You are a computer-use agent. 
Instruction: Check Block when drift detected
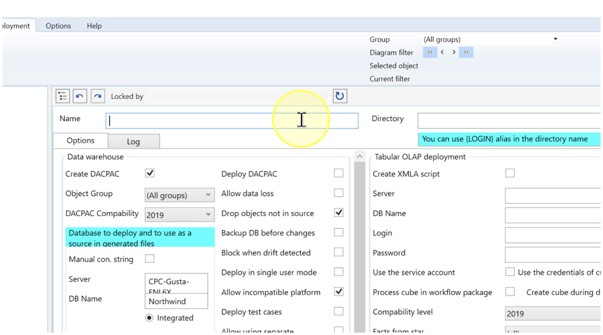point(338,252)
